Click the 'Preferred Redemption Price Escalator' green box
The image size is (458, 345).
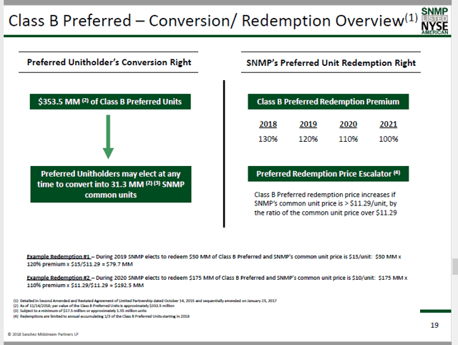point(328,174)
